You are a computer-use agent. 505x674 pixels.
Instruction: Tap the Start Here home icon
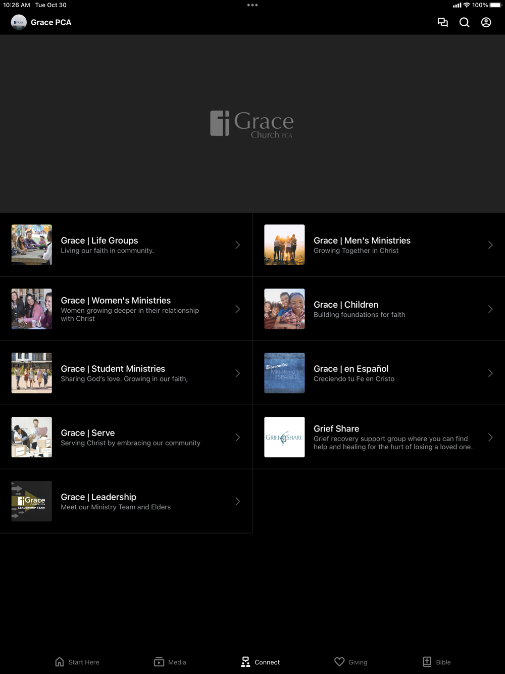[60, 662]
